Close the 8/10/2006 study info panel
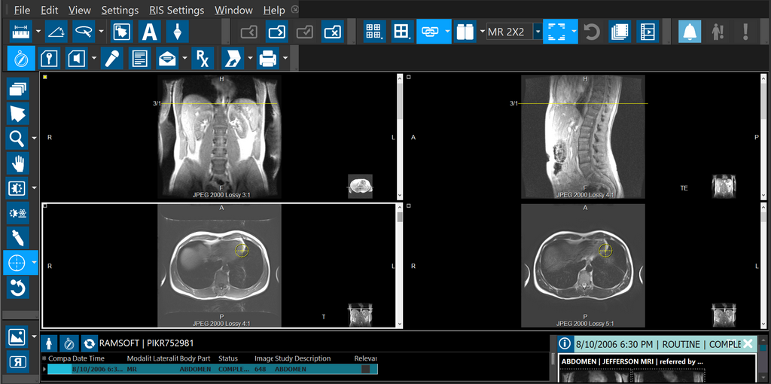Image resolution: width=771 pixels, height=384 pixels. 748,343
